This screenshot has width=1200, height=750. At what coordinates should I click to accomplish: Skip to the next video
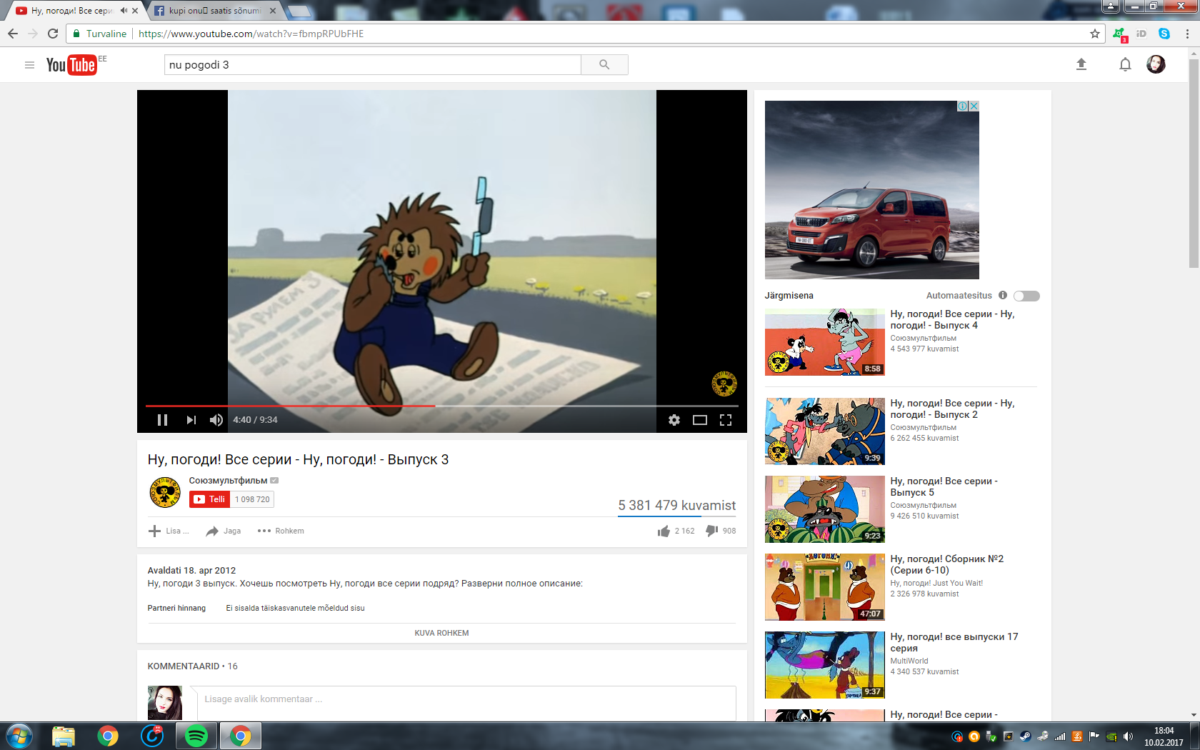[191, 420]
